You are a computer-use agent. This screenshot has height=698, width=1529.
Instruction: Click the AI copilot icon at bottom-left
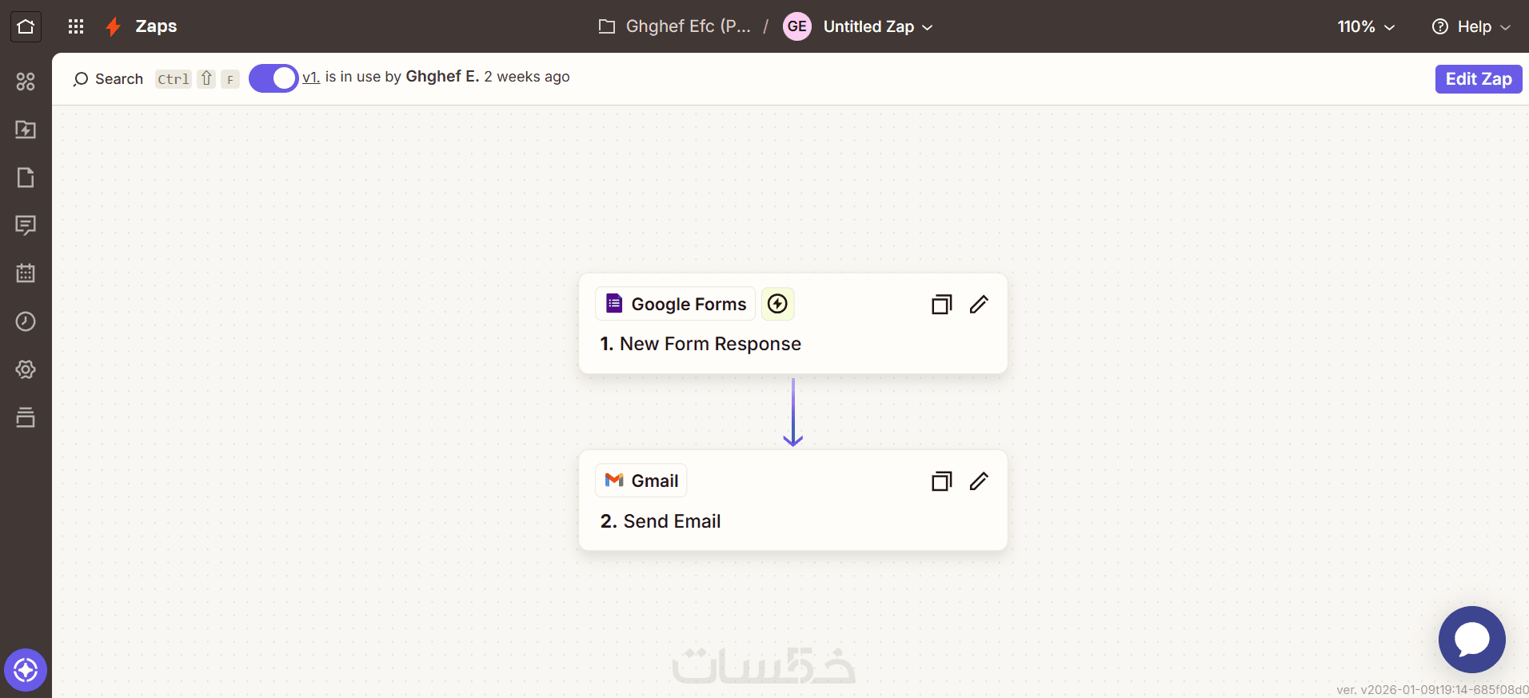[26, 670]
